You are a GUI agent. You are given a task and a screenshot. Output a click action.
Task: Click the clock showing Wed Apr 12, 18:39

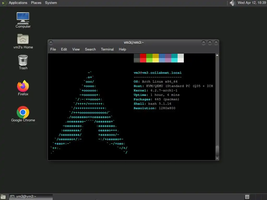click(x=252, y=3)
